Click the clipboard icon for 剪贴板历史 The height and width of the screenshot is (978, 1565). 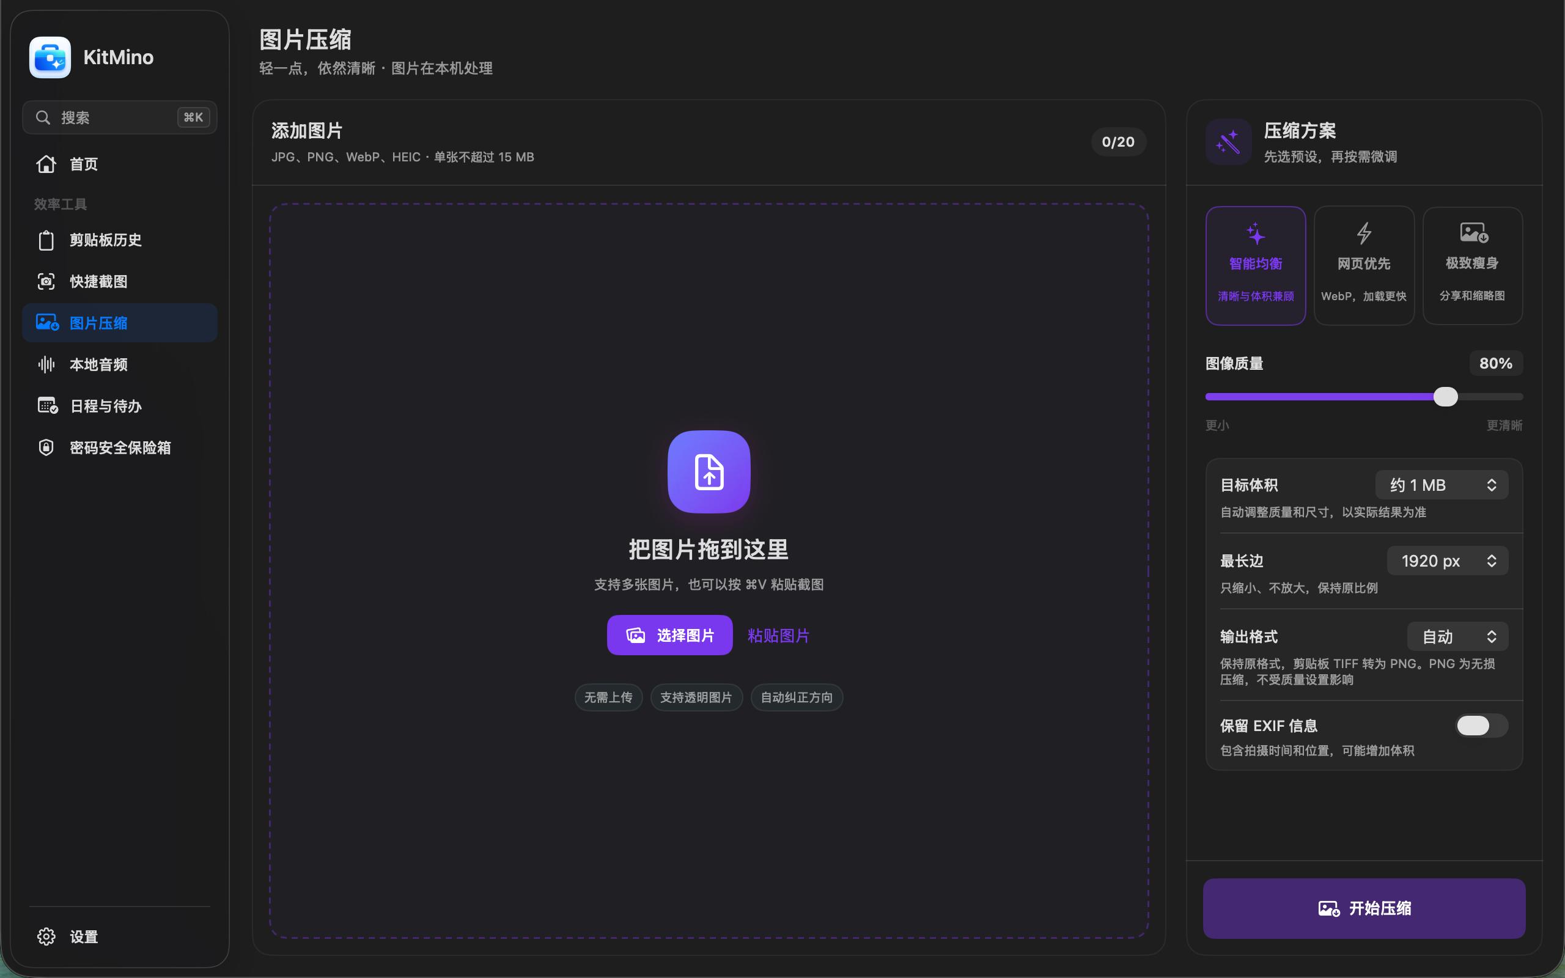tap(46, 240)
